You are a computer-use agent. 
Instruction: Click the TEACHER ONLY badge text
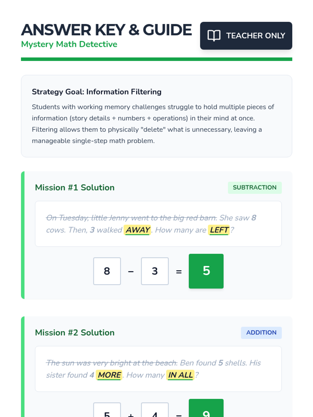(x=255, y=35)
